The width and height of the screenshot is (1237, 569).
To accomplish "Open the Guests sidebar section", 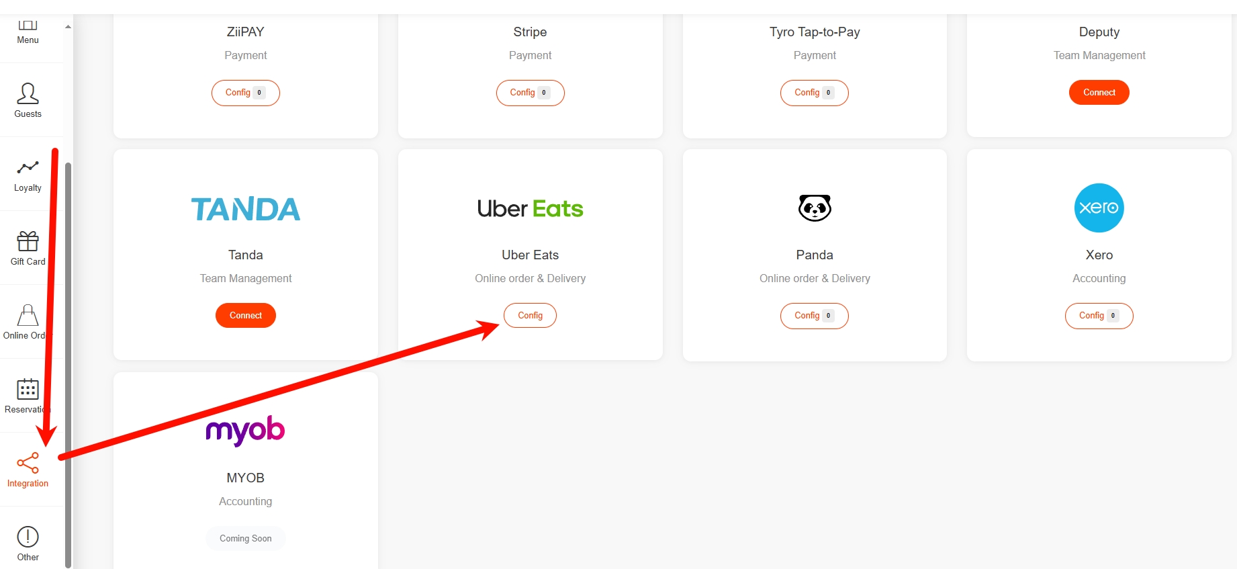I will pos(28,100).
